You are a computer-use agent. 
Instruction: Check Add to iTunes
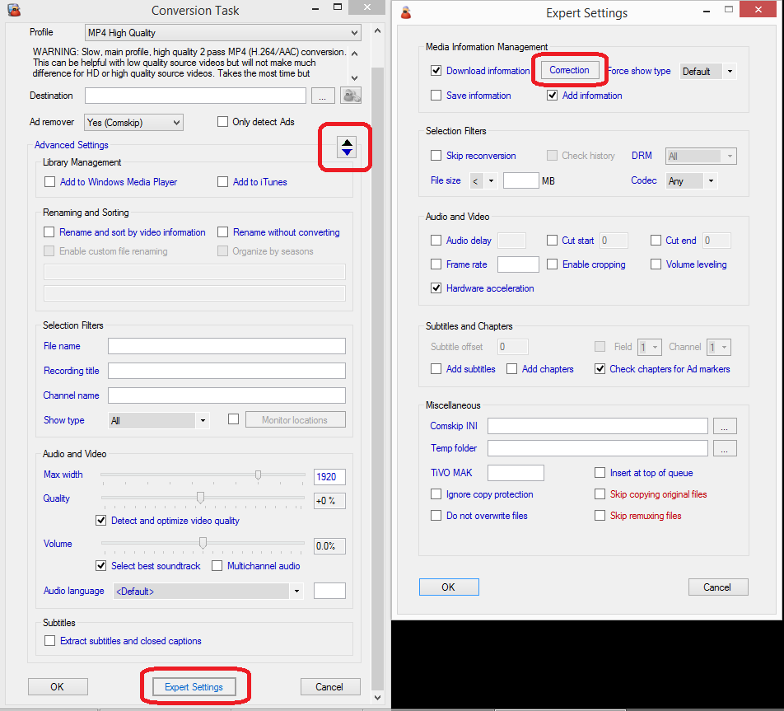[223, 181]
